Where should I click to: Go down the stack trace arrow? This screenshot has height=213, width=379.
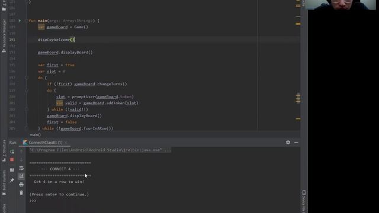pyautogui.click(x=21, y=160)
